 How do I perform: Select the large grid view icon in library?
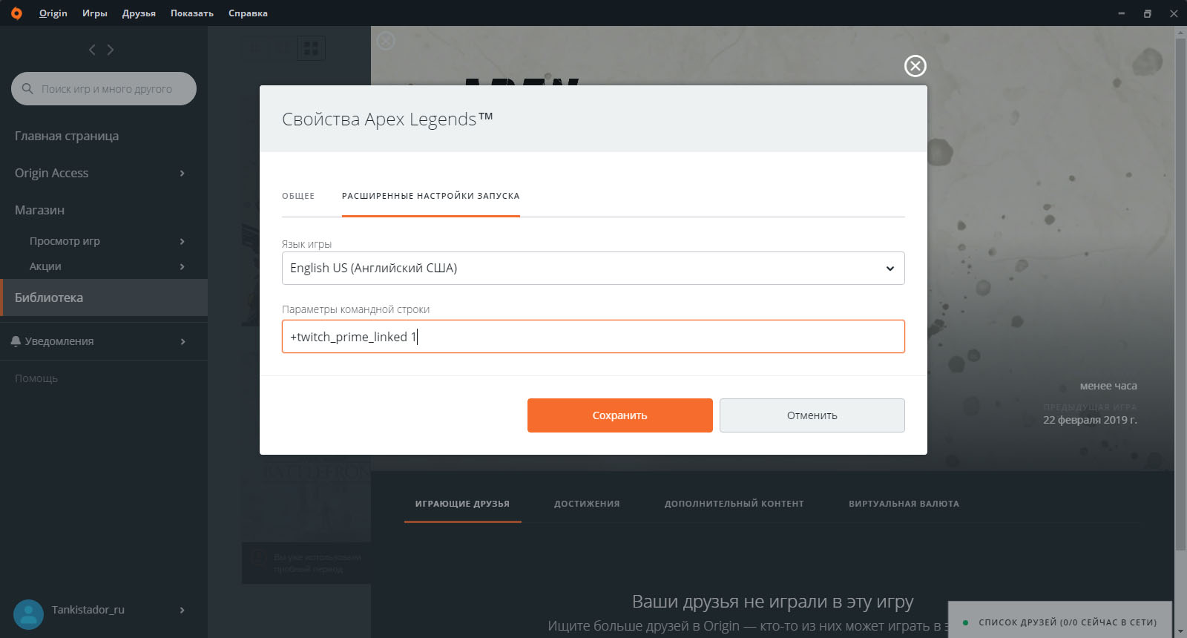[x=312, y=48]
